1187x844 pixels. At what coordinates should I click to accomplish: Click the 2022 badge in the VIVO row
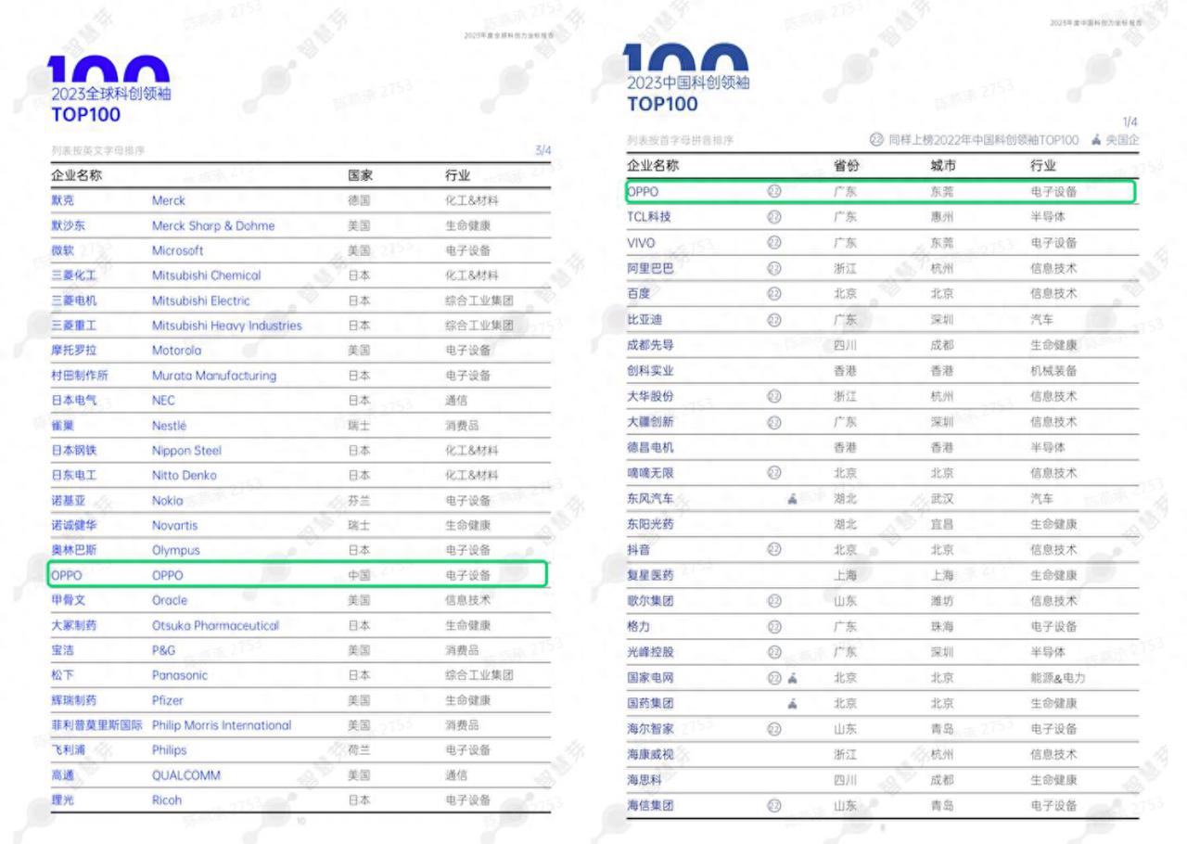pos(774,243)
